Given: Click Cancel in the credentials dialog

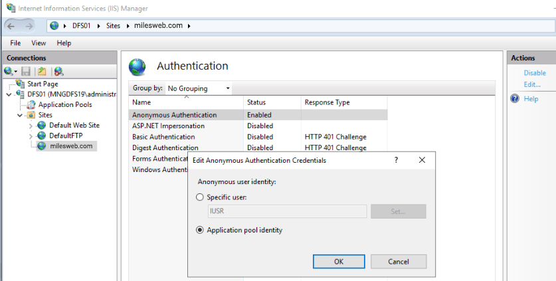Looking at the screenshot, I should point(399,262).
